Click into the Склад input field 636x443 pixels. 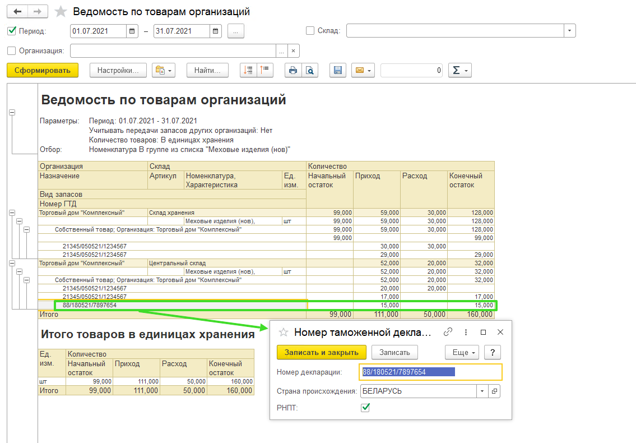tap(455, 31)
